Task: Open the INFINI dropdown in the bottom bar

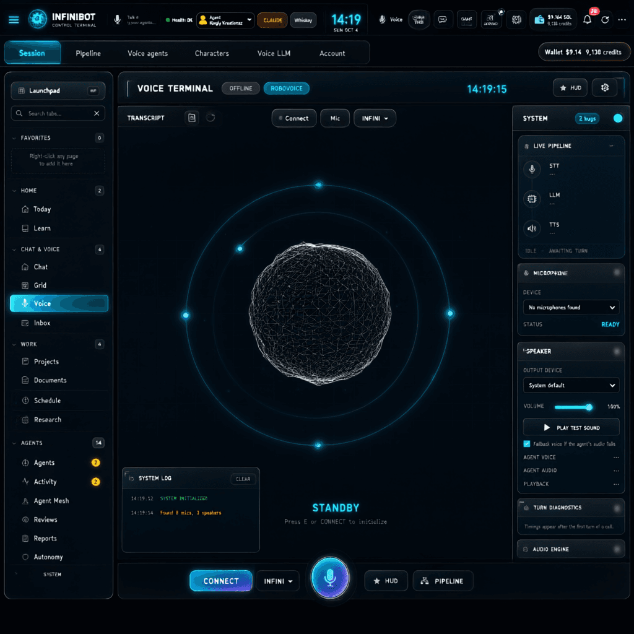Action: (278, 581)
